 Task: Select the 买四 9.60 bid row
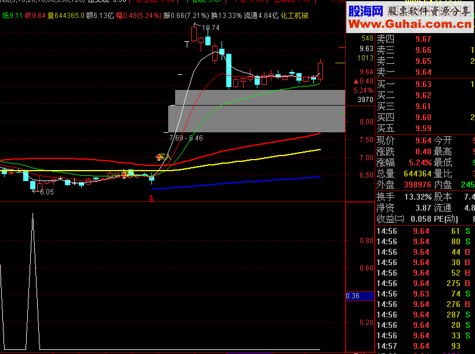coord(425,118)
